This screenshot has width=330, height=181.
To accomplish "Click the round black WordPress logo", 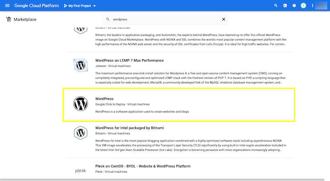I will point(81,104).
